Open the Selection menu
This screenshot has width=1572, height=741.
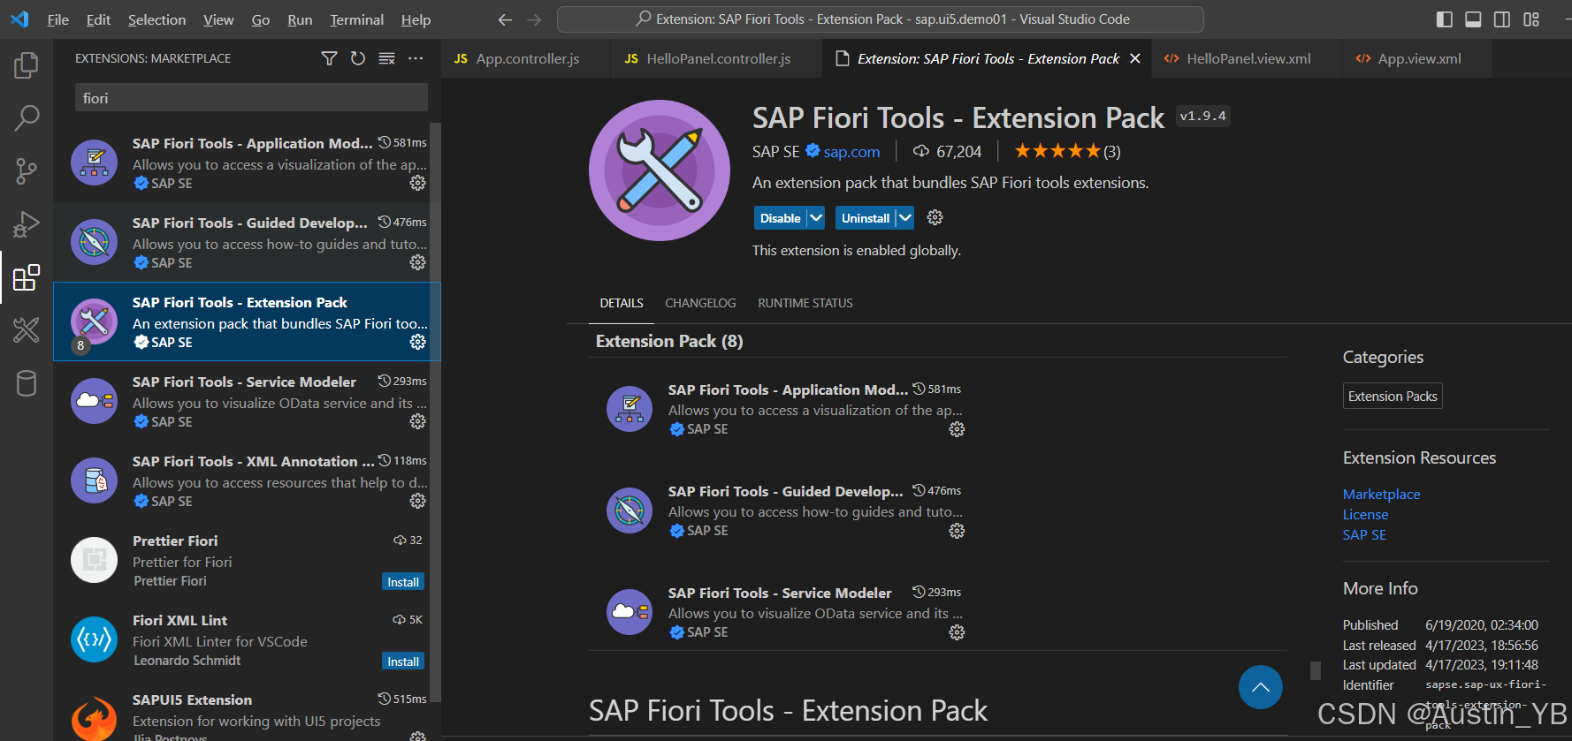click(x=156, y=19)
